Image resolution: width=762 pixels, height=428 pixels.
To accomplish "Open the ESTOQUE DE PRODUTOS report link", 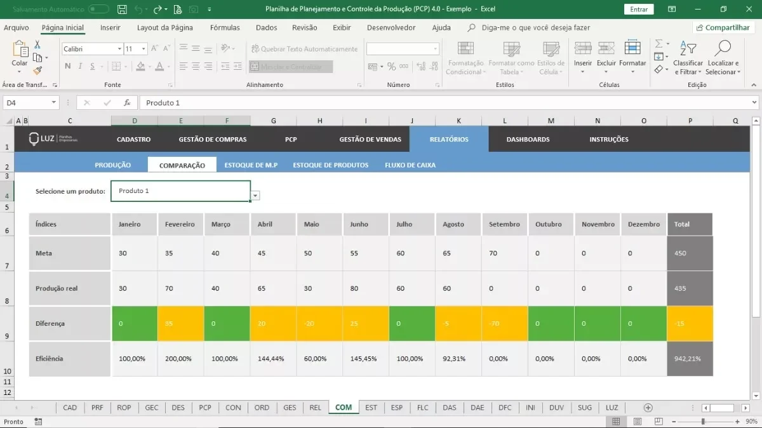I will (331, 165).
